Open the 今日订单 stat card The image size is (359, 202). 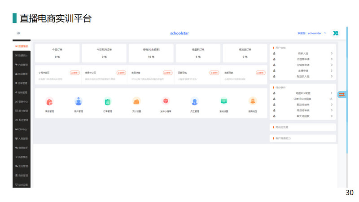(57, 53)
